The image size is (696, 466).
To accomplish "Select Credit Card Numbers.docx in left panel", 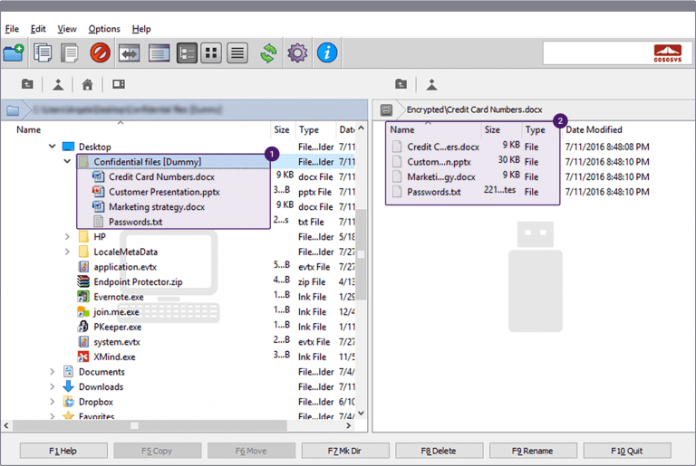I will pos(161,177).
